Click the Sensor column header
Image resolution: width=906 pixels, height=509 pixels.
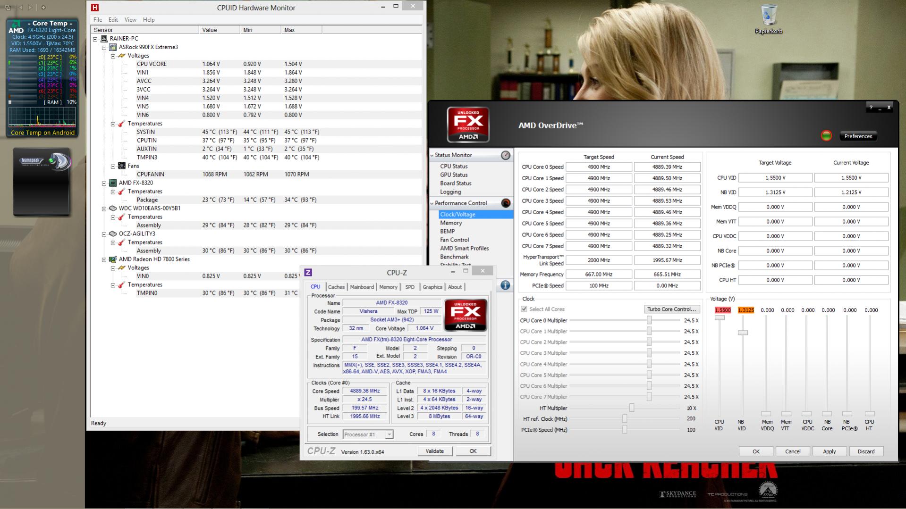[x=145, y=30]
